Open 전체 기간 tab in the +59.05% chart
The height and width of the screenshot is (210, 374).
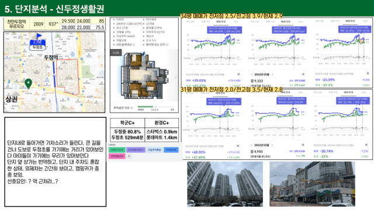pyautogui.click(x=205, y=22)
